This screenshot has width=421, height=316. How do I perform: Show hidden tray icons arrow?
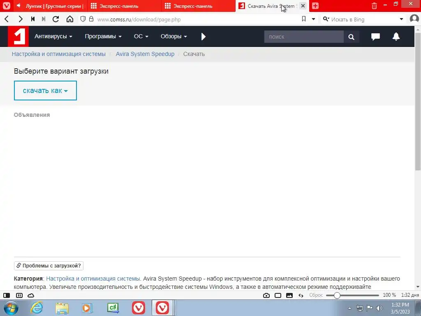[349, 309]
